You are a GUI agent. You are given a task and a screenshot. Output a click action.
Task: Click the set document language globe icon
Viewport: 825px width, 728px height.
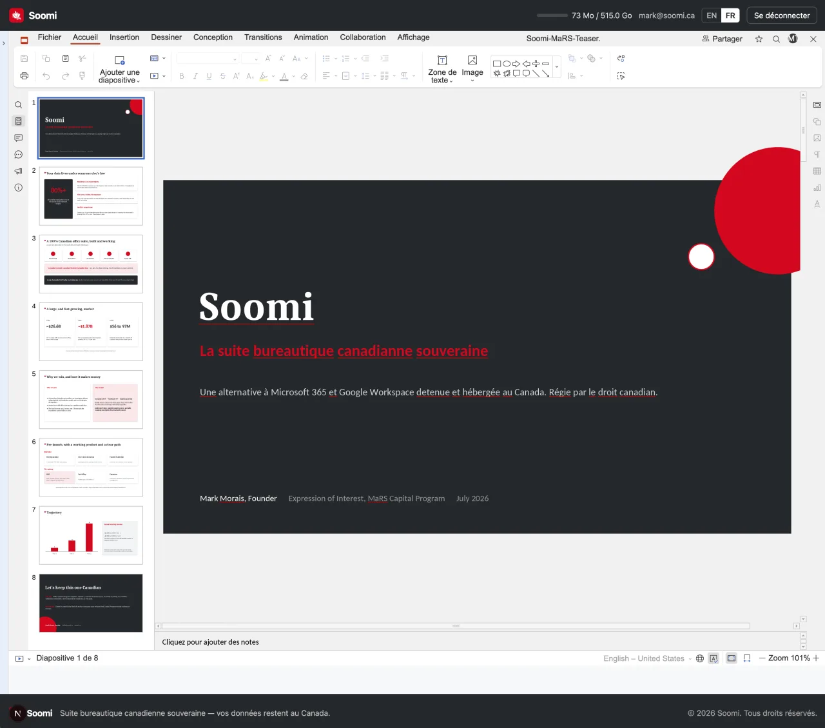pos(700,658)
